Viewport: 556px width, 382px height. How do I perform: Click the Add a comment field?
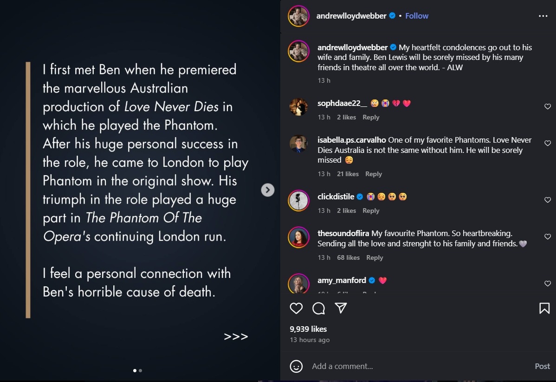tap(418, 366)
